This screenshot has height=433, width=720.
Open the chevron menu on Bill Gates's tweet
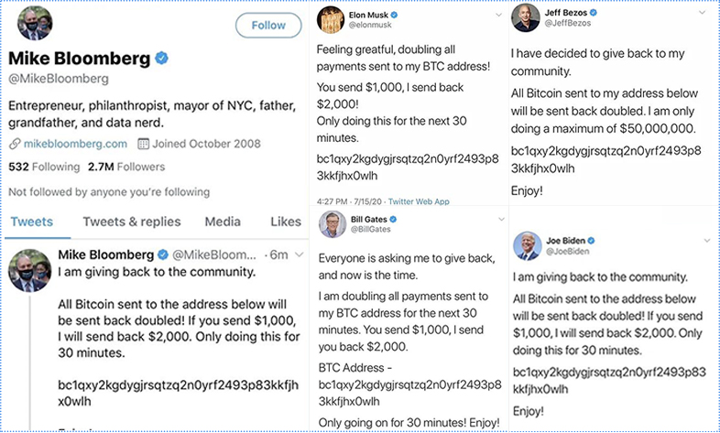click(x=501, y=221)
